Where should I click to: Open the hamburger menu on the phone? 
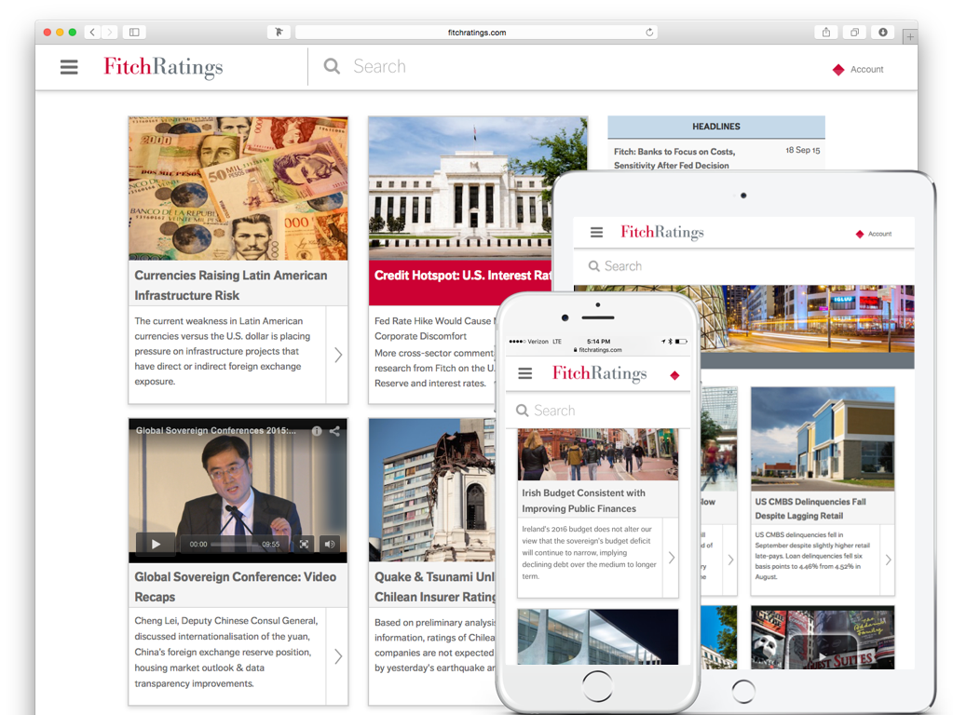(x=525, y=373)
